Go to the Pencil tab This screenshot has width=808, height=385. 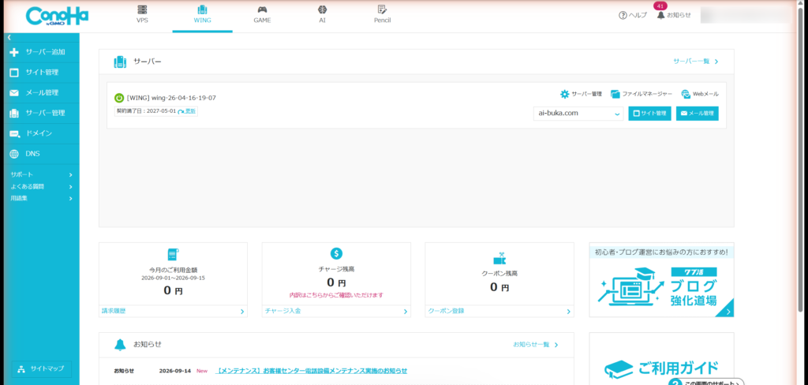[383, 15]
